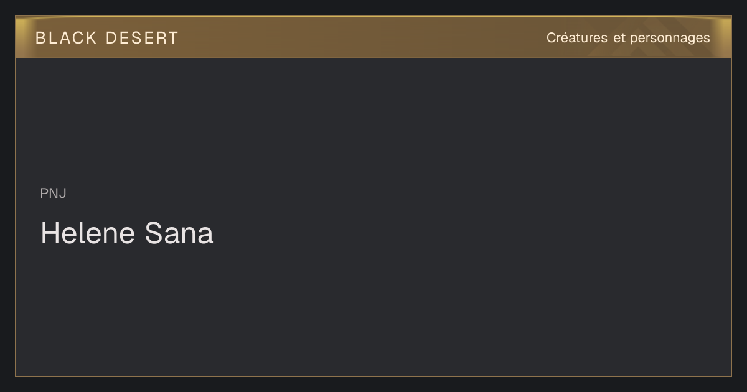Select the PNJ type label
This screenshot has width=747, height=392.
pyautogui.click(x=53, y=194)
